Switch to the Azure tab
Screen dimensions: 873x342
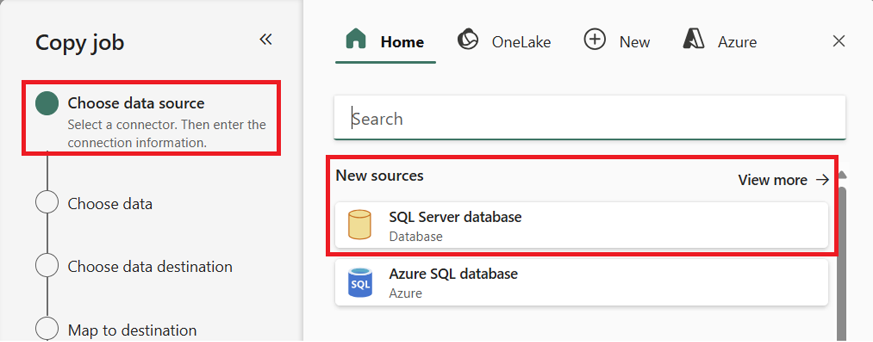[x=720, y=42]
